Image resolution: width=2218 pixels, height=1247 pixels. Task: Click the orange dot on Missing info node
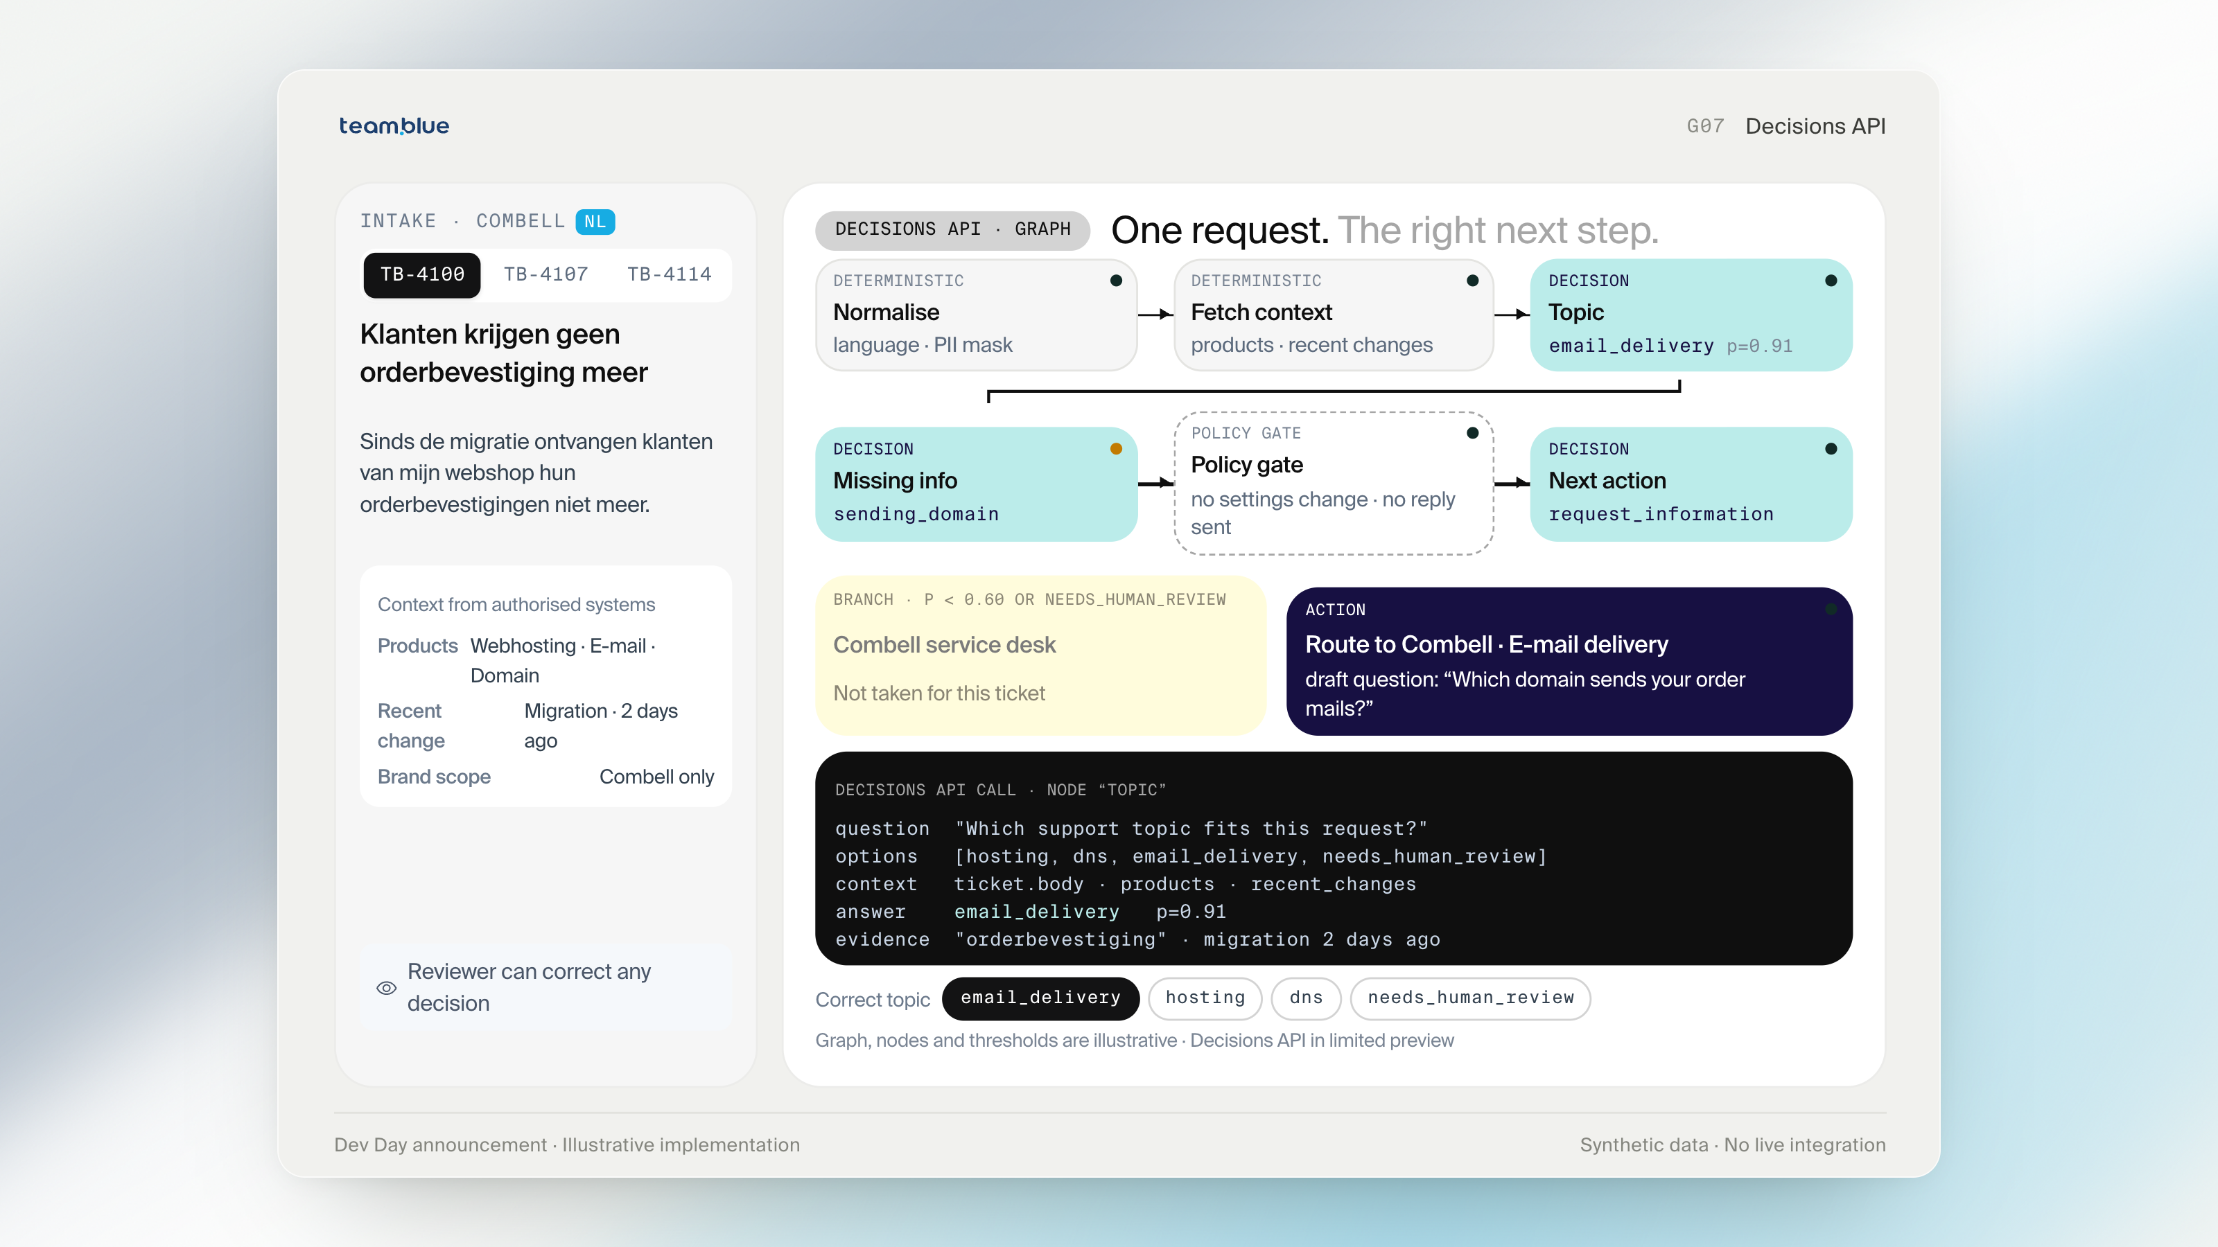(1116, 448)
